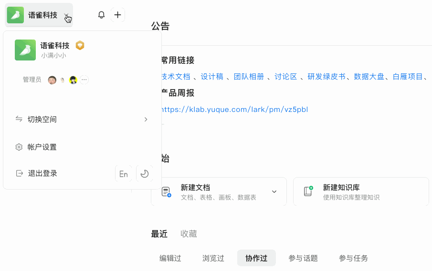Open the 切换空间 menu item
The image size is (432, 271).
pyautogui.click(x=82, y=119)
